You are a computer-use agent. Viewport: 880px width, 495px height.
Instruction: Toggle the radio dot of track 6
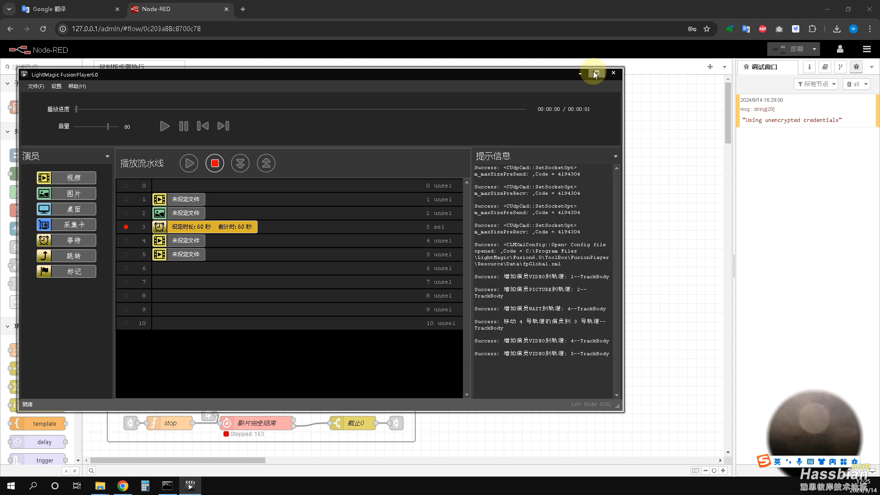[x=126, y=268]
